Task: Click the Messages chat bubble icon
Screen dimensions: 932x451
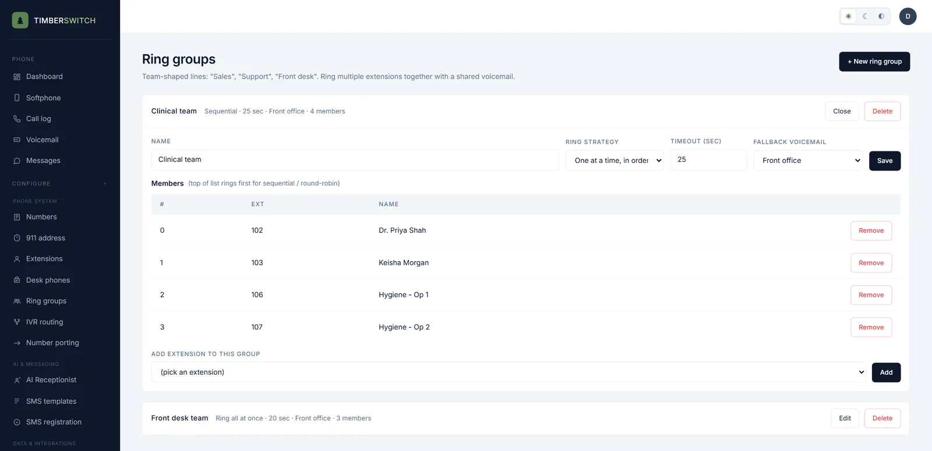Action: pyautogui.click(x=17, y=161)
